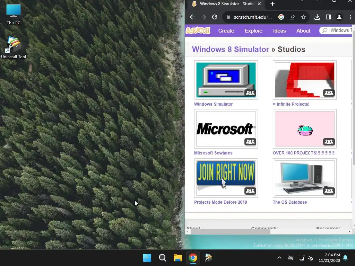Click the horizontal scrollbar left arrow
Viewport: 355px width, 266px height.
click(188, 232)
